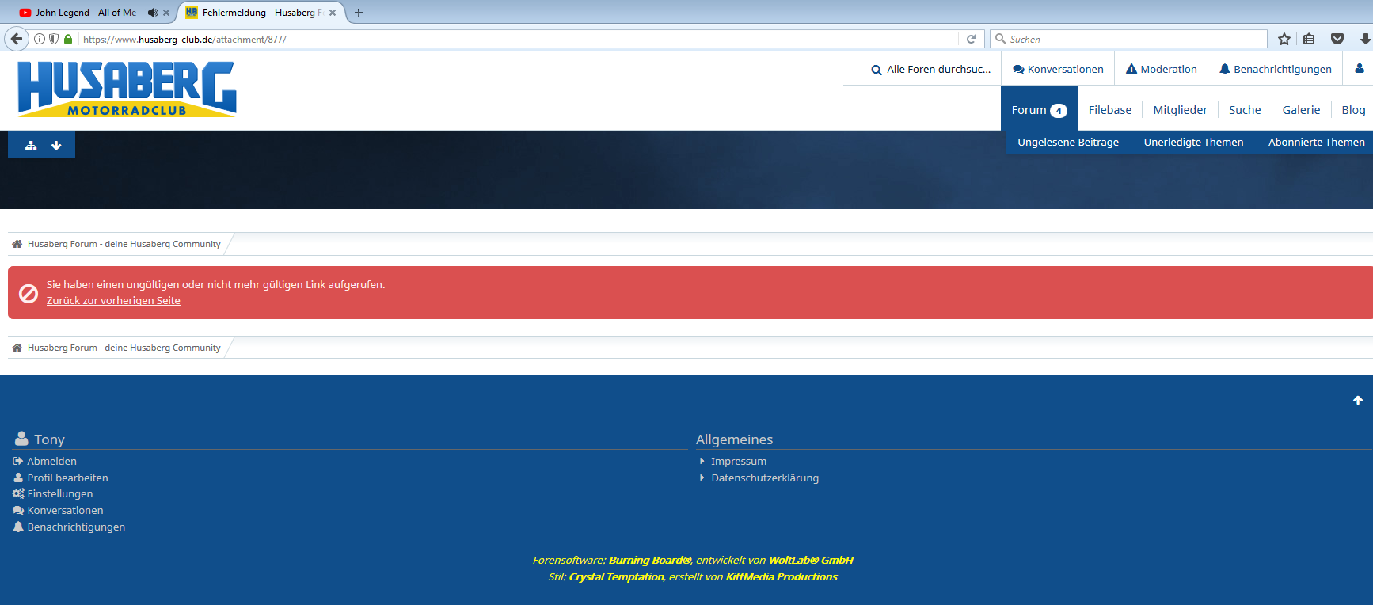Screen dimensions: 1373x605
Task: Click the Husaberg Motorradclub logo
Action: click(127, 89)
